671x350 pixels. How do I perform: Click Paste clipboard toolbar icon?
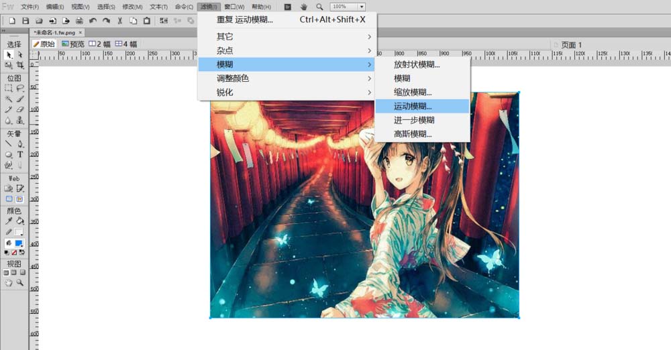point(147,21)
